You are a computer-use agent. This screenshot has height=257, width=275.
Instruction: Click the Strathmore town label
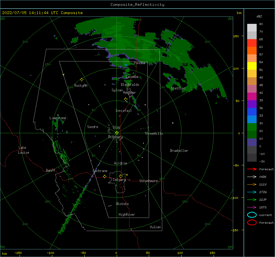click(x=148, y=181)
